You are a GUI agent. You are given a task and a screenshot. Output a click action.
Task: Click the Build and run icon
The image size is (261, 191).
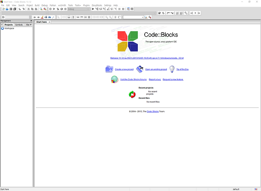coord(58,9)
